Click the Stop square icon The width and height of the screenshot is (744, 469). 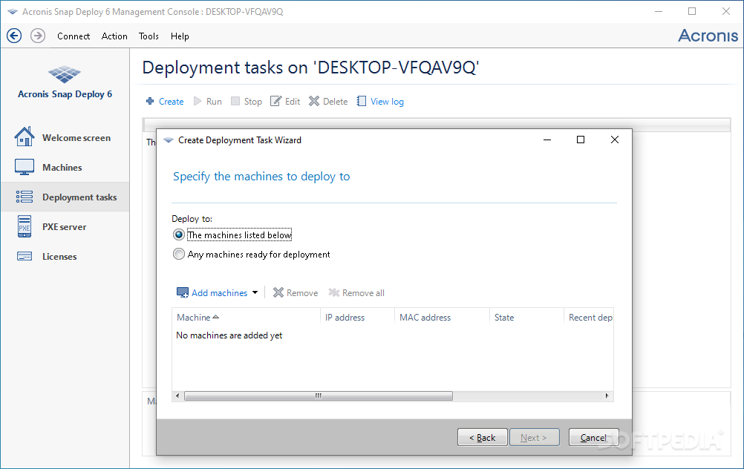click(x=235, y=101)
